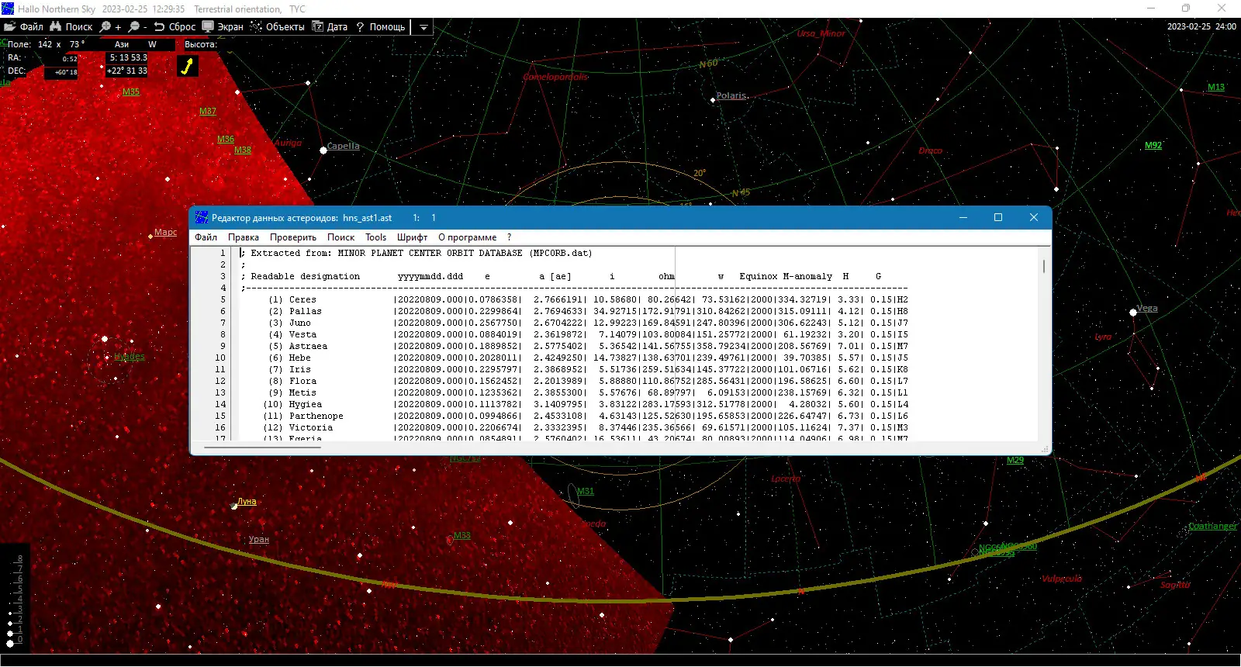The height and width of the screenshot is (667, 1241).
Task: Click the M38 object label on sky map
Action: pyautogui.click(x=243, y=150)
